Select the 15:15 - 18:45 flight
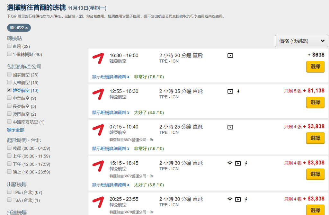 click(315, 174)
